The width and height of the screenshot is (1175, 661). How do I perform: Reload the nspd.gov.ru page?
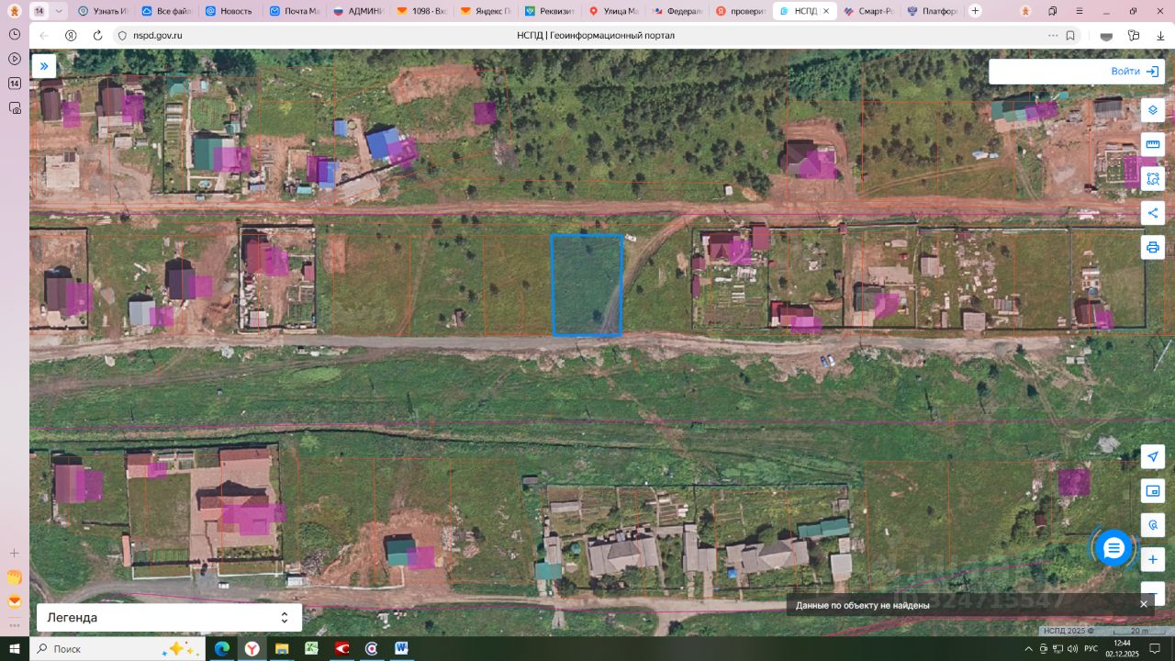click(x=97, y=35)
